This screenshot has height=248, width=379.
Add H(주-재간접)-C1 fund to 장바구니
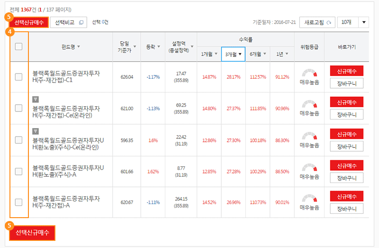[347, 83]
